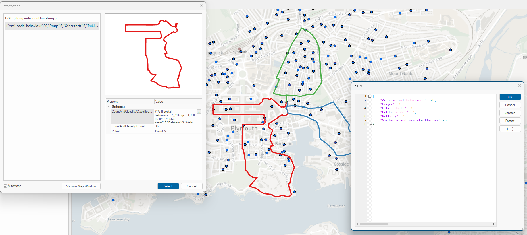Click Select in the Information dialog

[x=168, y=186]
